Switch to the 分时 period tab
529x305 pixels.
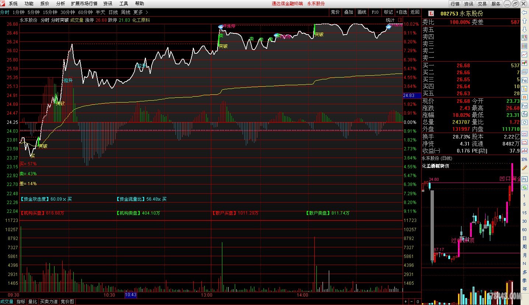coord(4,12)
